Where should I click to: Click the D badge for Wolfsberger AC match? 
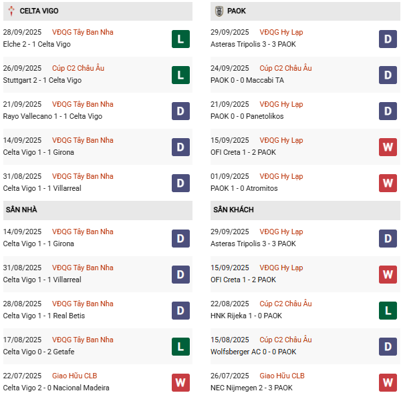[388, 346]
